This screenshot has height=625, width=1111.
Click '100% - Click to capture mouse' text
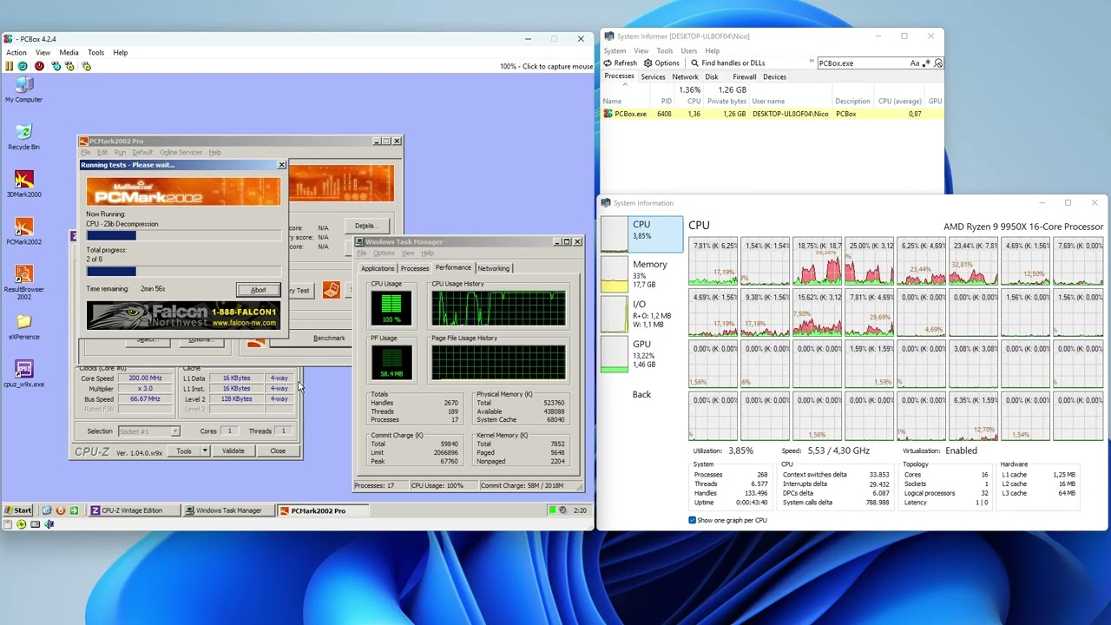(x=546, y=67)
